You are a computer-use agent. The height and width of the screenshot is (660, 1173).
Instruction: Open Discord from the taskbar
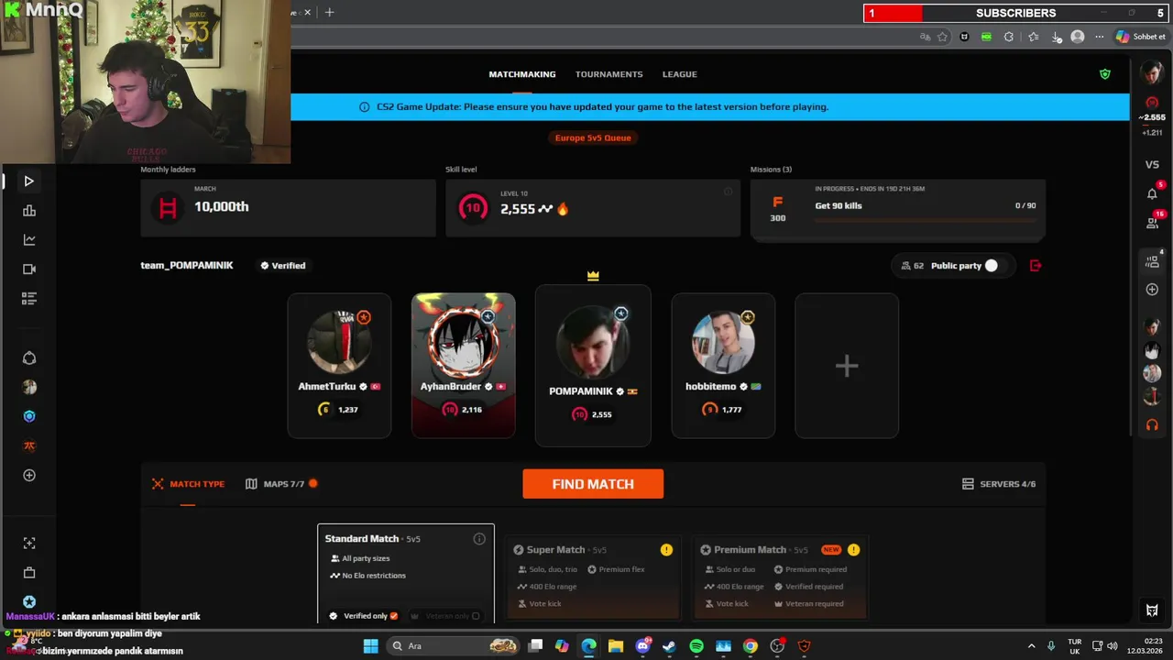click(642, 646)
